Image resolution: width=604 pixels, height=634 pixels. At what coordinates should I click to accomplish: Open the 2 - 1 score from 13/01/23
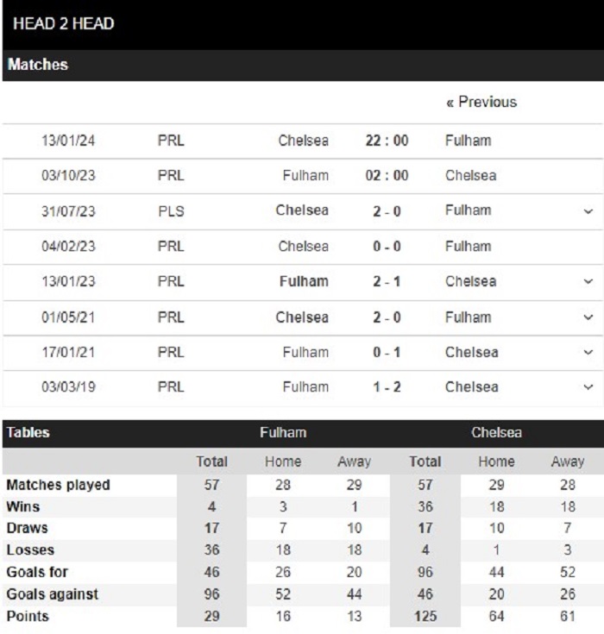coord(387,282)
